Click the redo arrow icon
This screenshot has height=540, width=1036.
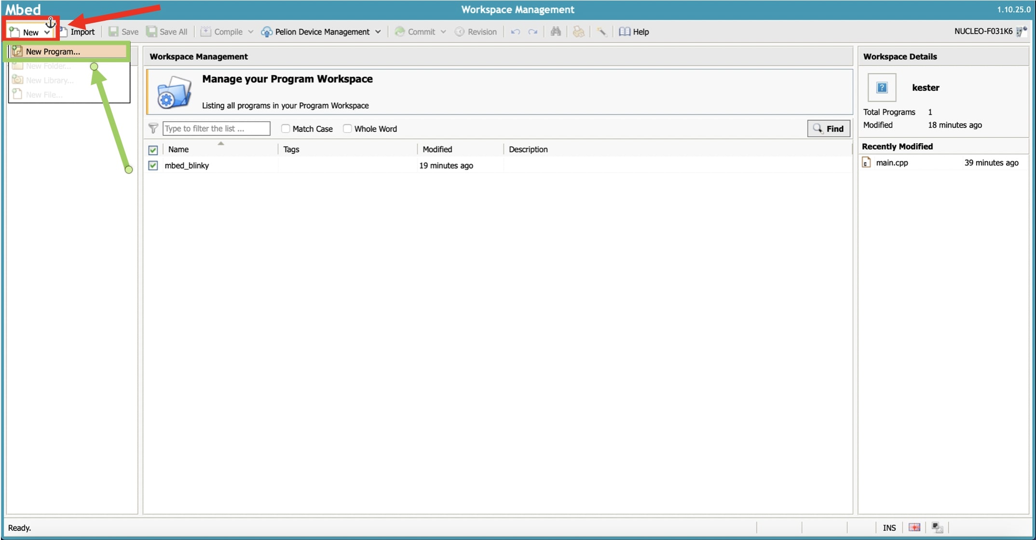coord(532,32)
